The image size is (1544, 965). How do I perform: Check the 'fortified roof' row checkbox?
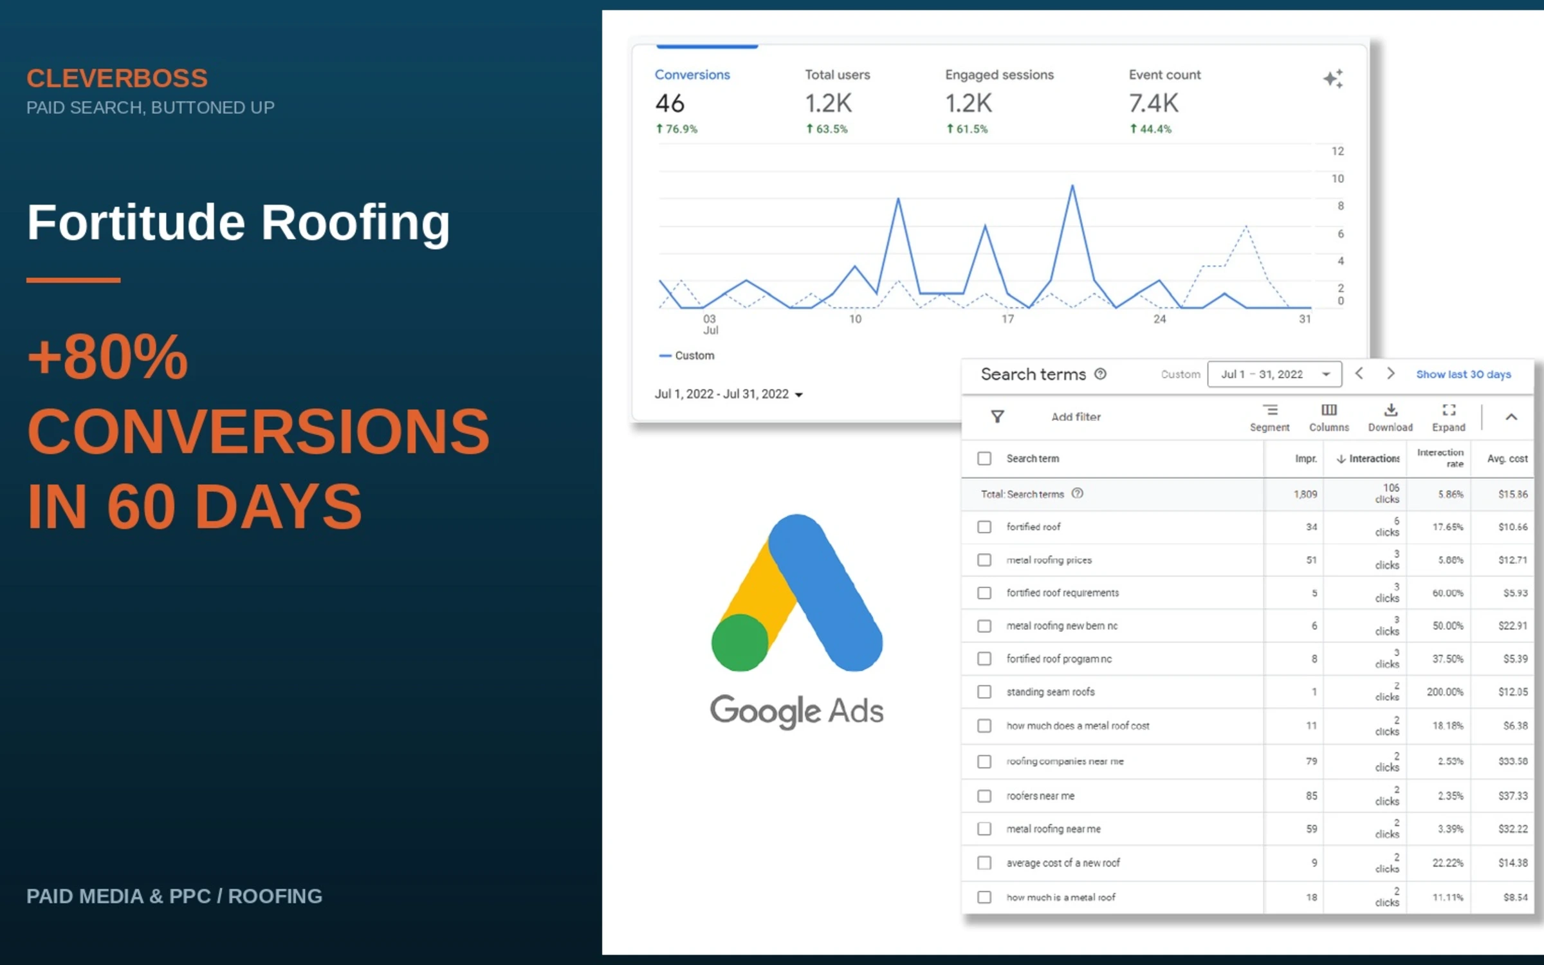[984, 527]
